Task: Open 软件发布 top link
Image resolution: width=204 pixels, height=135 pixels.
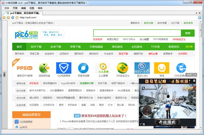Action: click(x=188, y=23)
